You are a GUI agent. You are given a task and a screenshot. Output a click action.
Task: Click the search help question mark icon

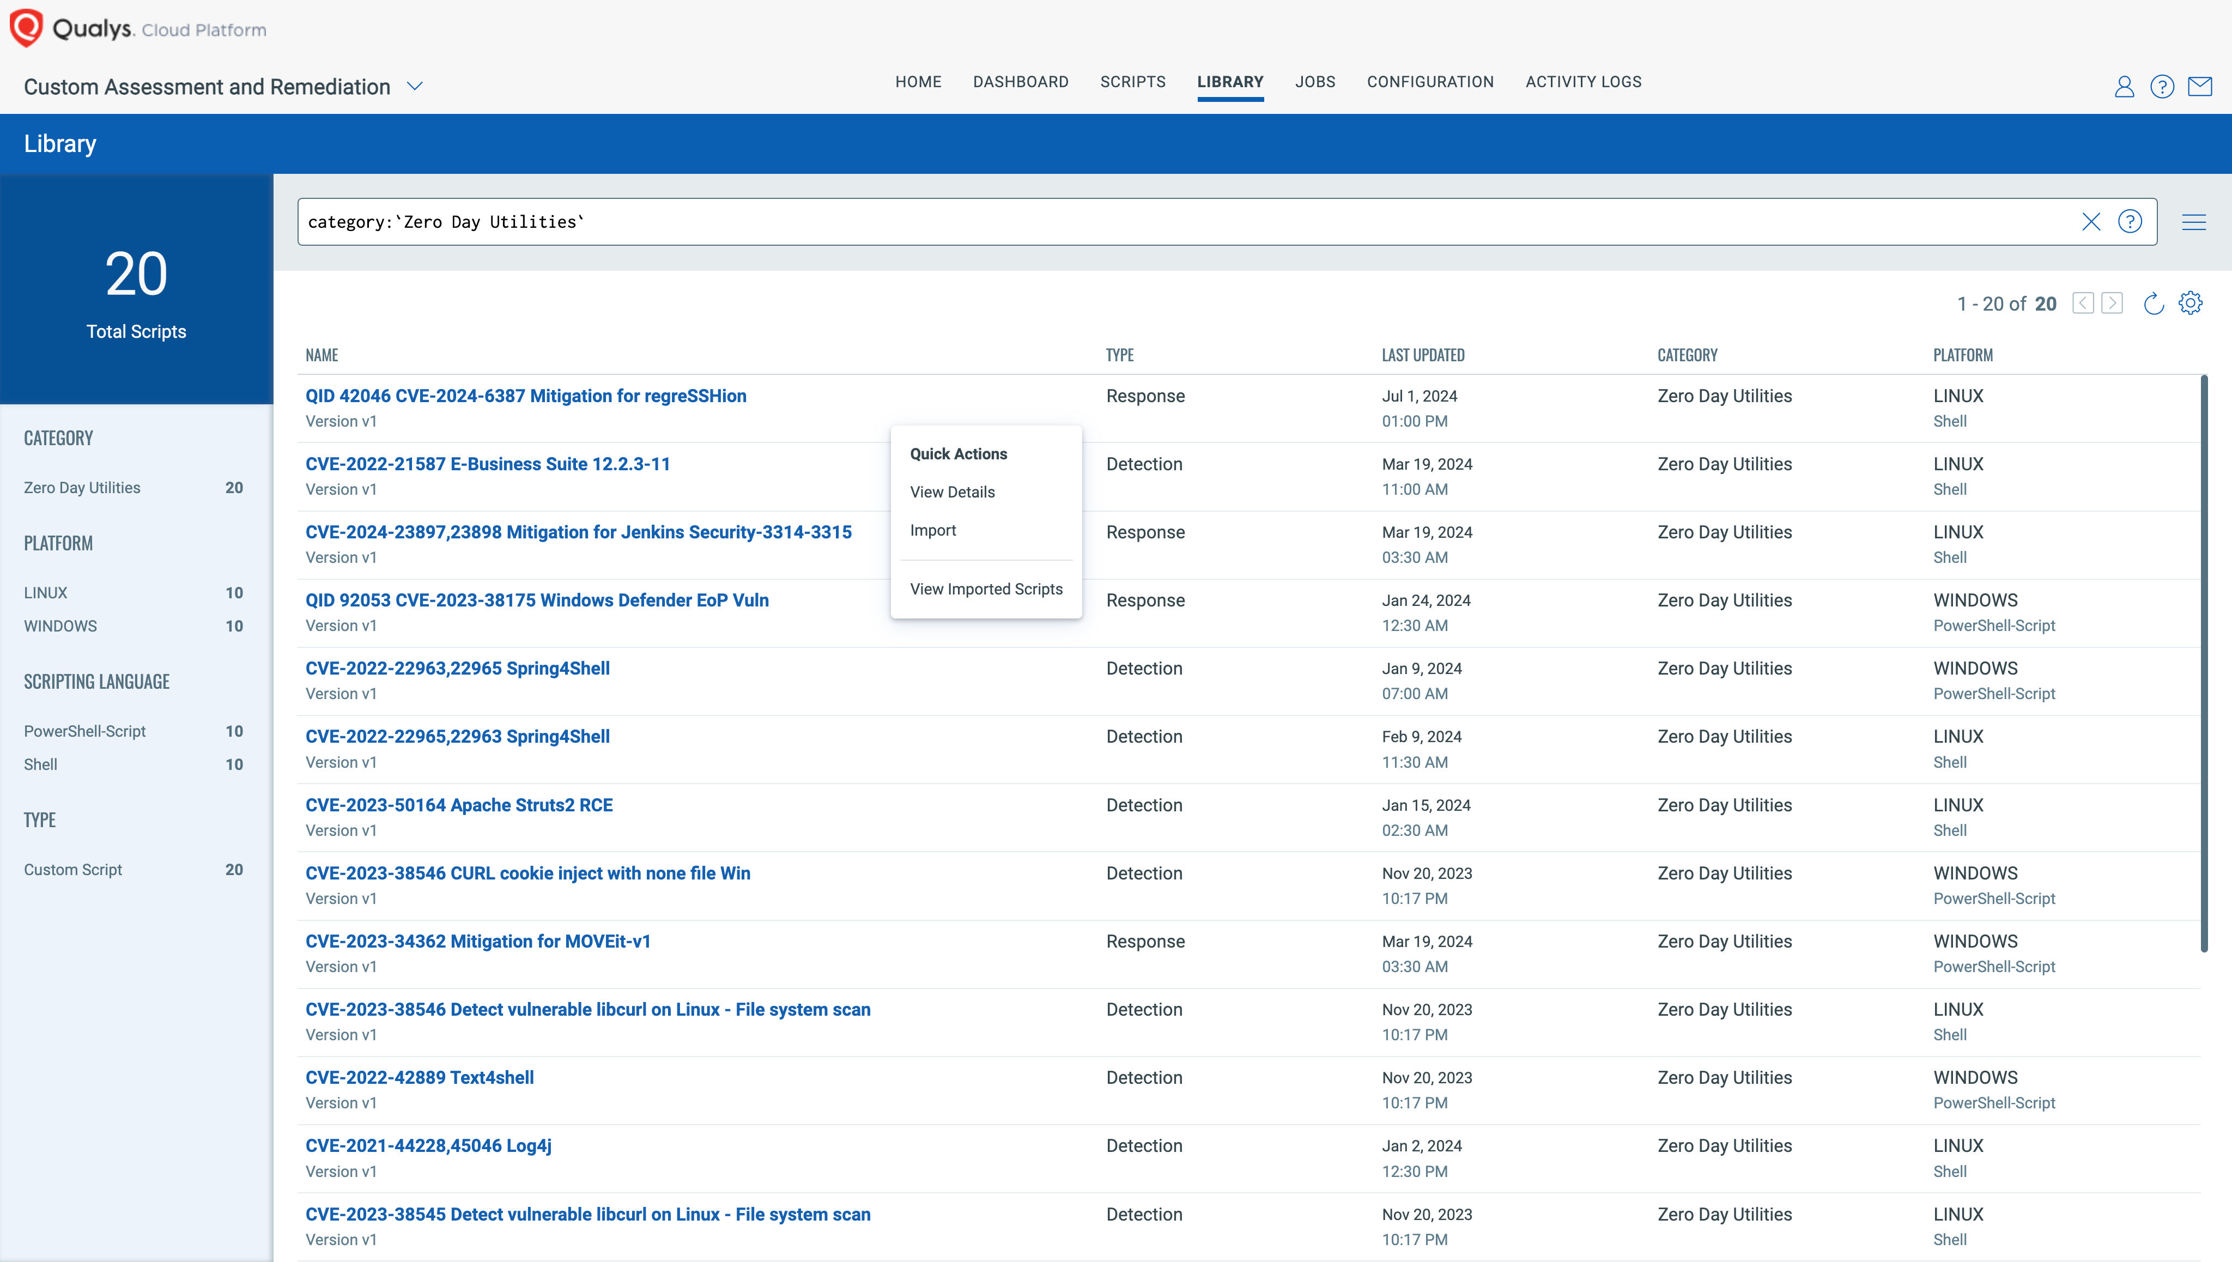(2131, 221)
